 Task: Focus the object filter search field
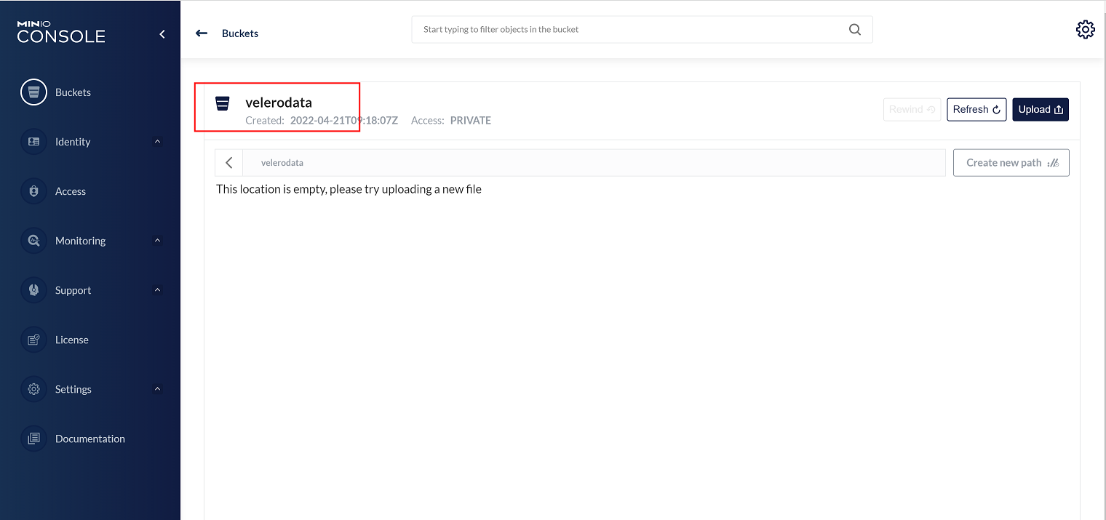click(x=626, y=30)
